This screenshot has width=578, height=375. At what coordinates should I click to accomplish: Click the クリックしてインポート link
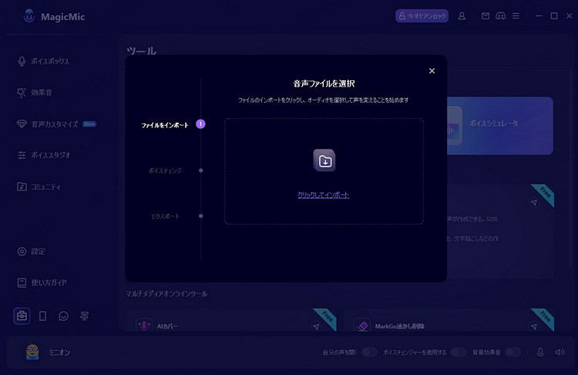point(323,195)
